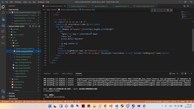Open the Explorer view in activity bar
194x109 pixels.
tap(3, 7)
